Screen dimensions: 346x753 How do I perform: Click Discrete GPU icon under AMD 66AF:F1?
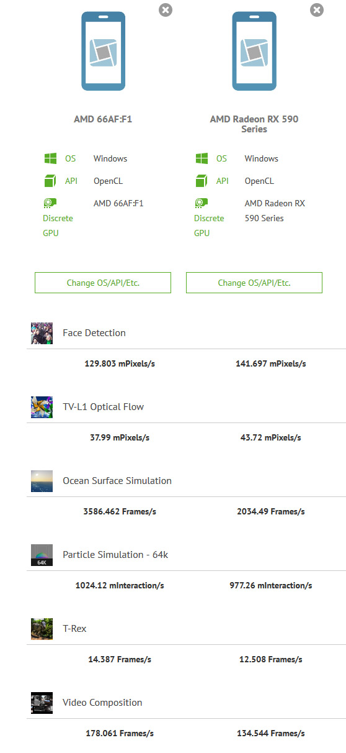click(x=50, y=203)
